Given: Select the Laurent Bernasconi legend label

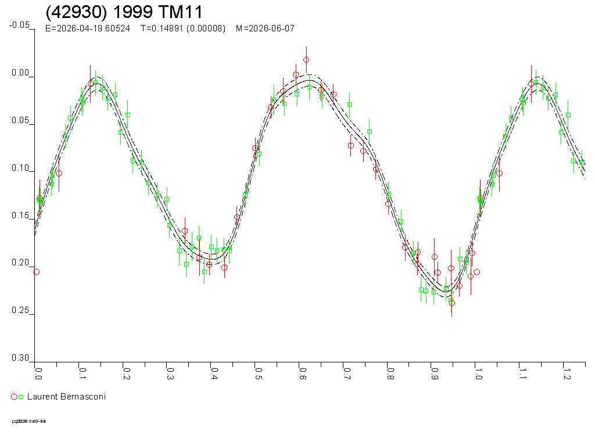Looking at the screenshot, I should [x=66, y=397].
